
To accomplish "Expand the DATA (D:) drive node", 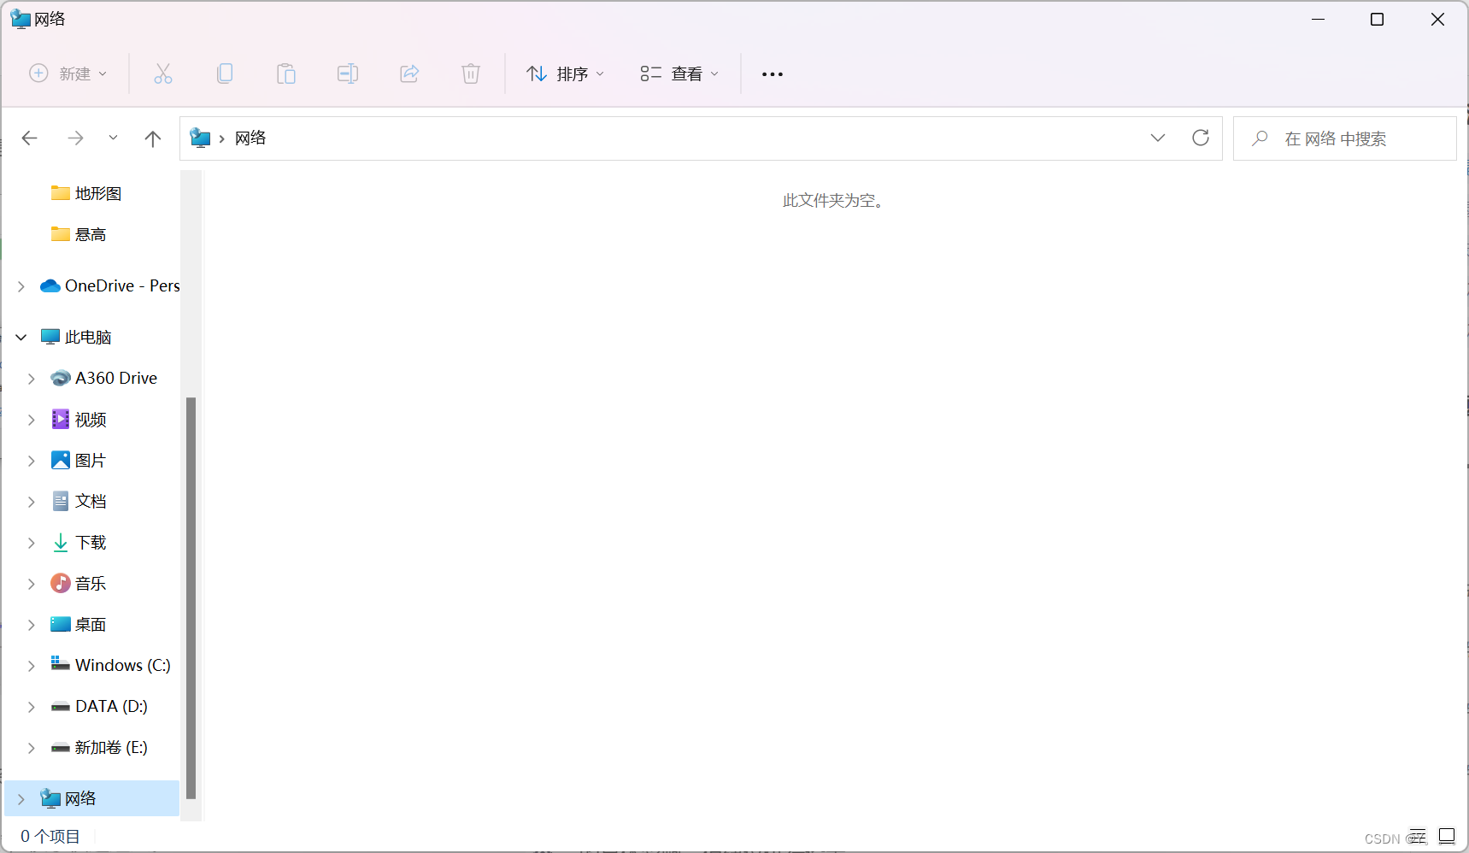I will point(32,707).
